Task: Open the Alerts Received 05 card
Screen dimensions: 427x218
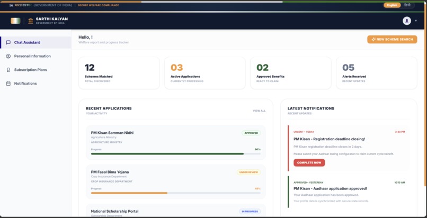Action: (376, 73)
